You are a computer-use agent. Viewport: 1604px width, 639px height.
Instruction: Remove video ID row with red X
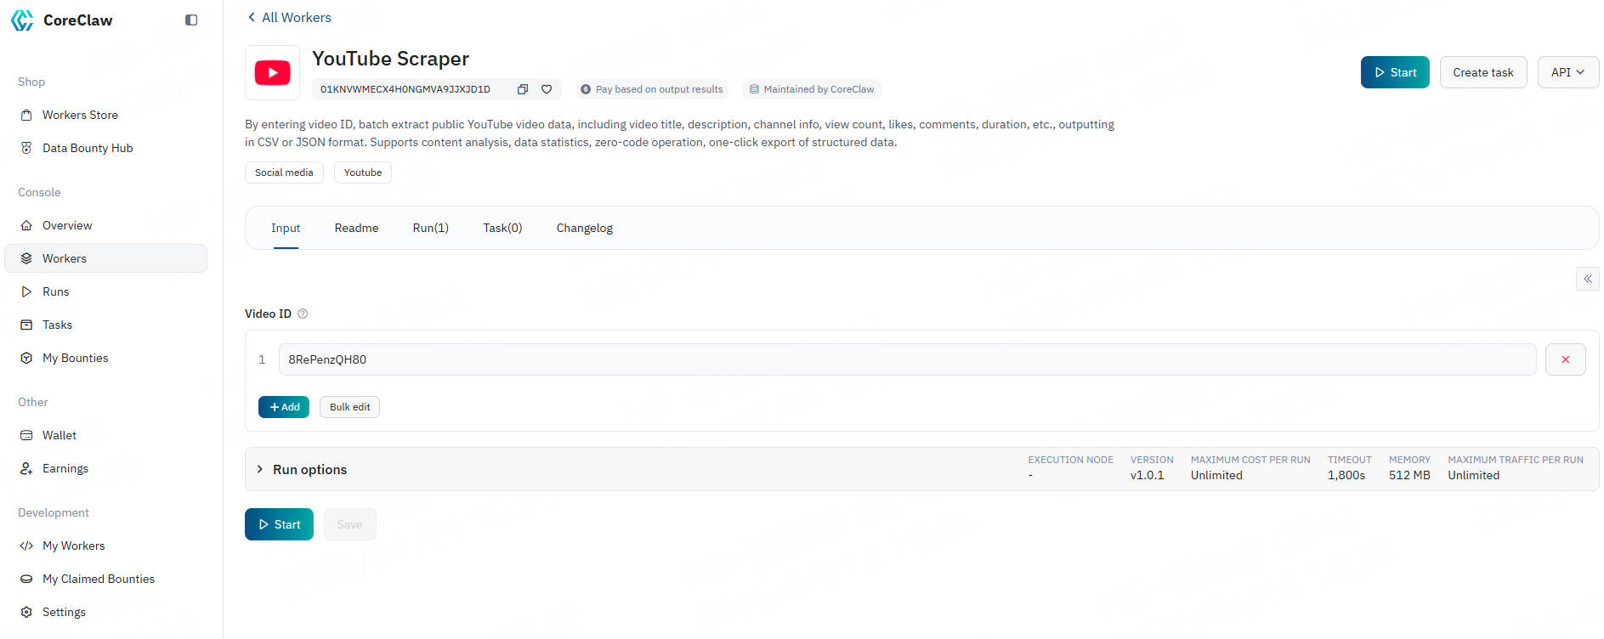pos(1565,359)
